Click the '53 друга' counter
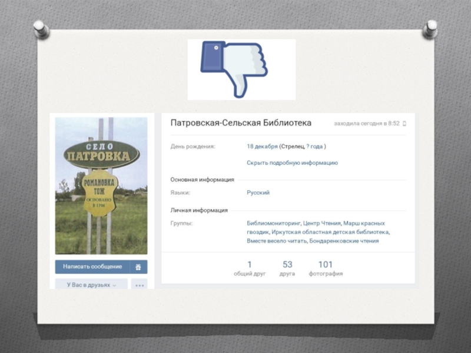The width and height of the screenshot is (471, 353). (287, 268)
